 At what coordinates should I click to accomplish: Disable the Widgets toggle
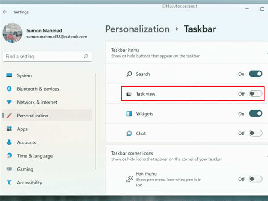pyautogui.click(x=255, y=114)
